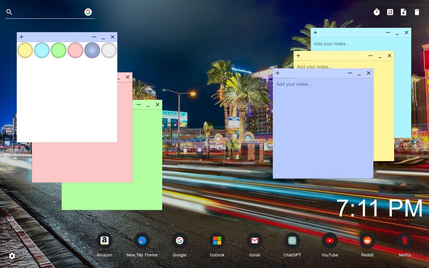
Task: Click the plus icon on the yellow note
Action: point(298,56)
